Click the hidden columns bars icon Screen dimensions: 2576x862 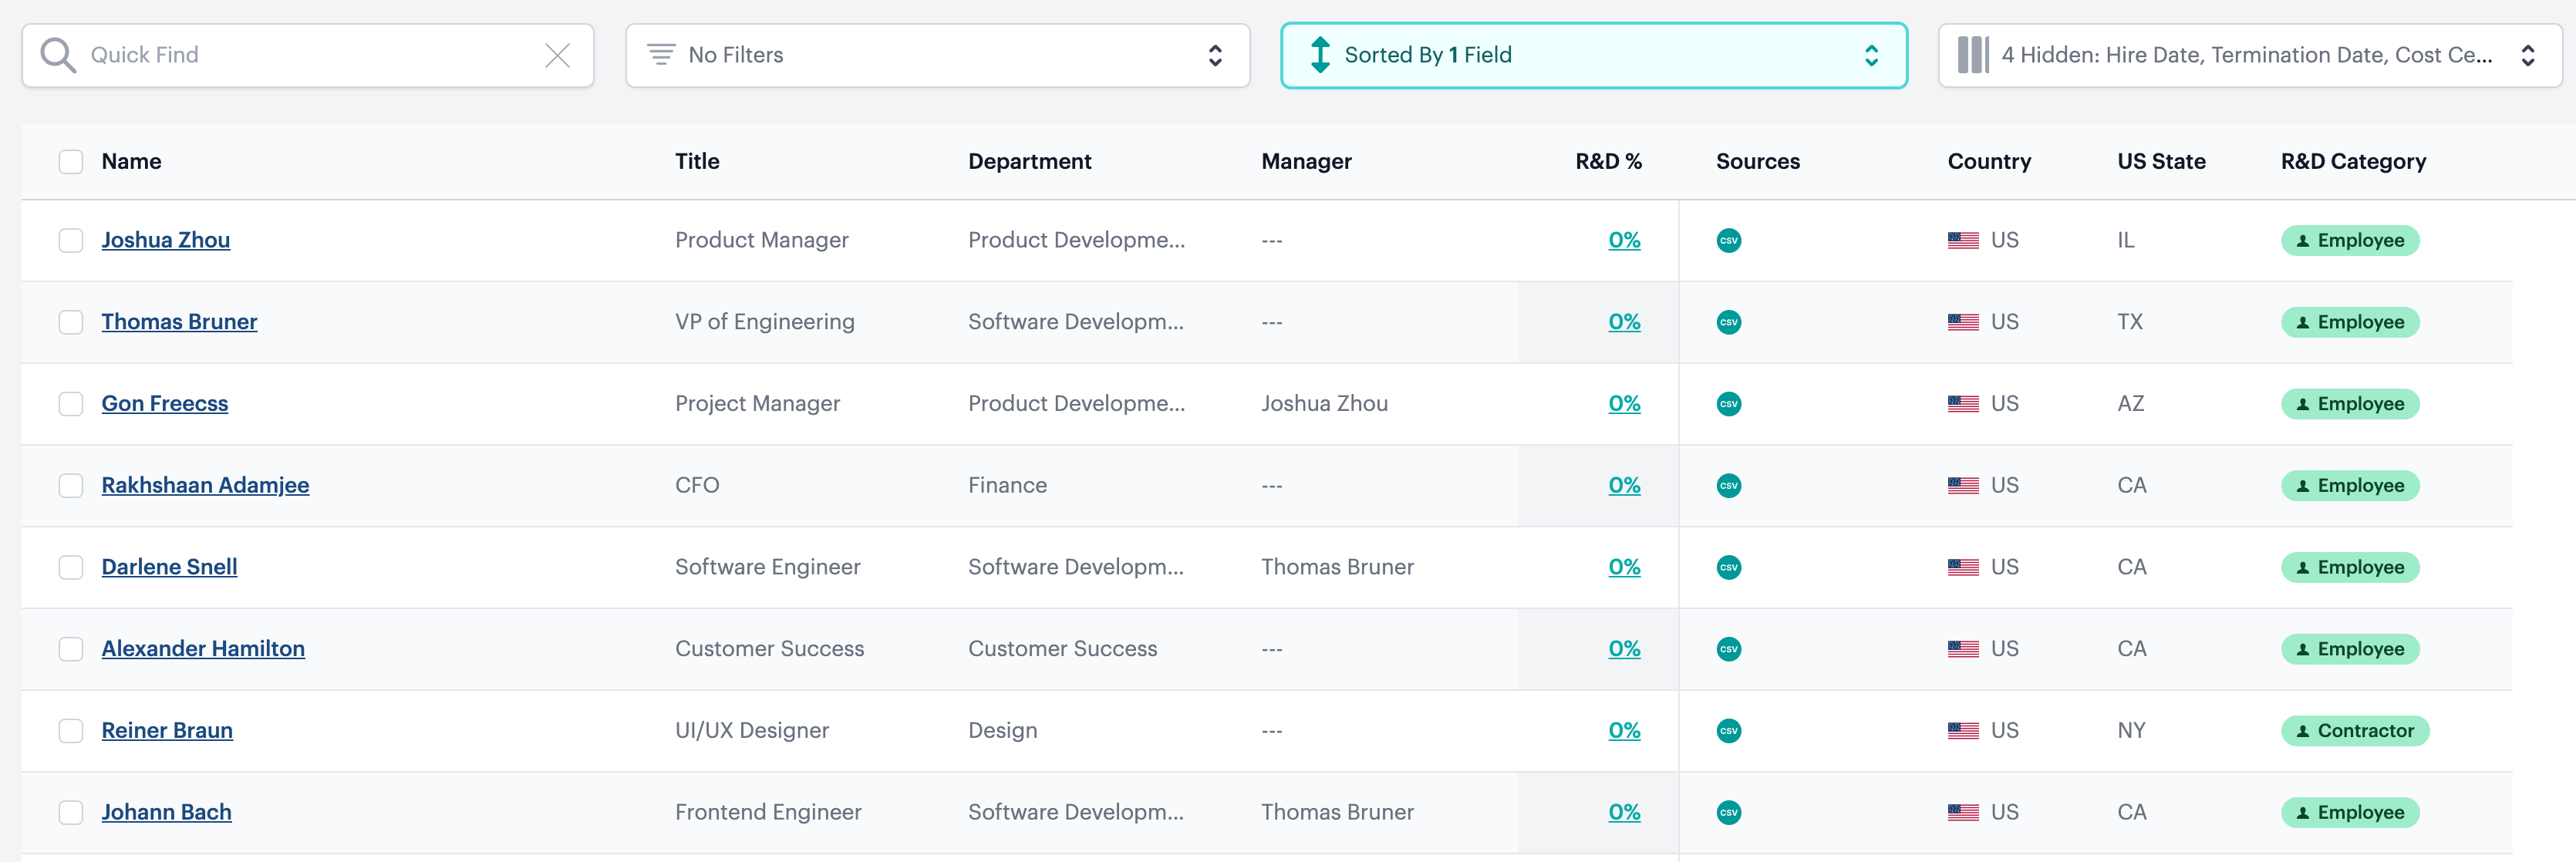pyautogui.click(x=1972, y=55)
